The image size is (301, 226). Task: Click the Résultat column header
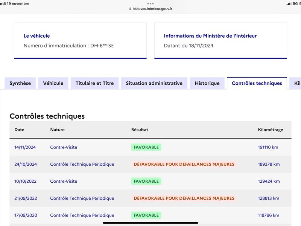tap(140, 130)
